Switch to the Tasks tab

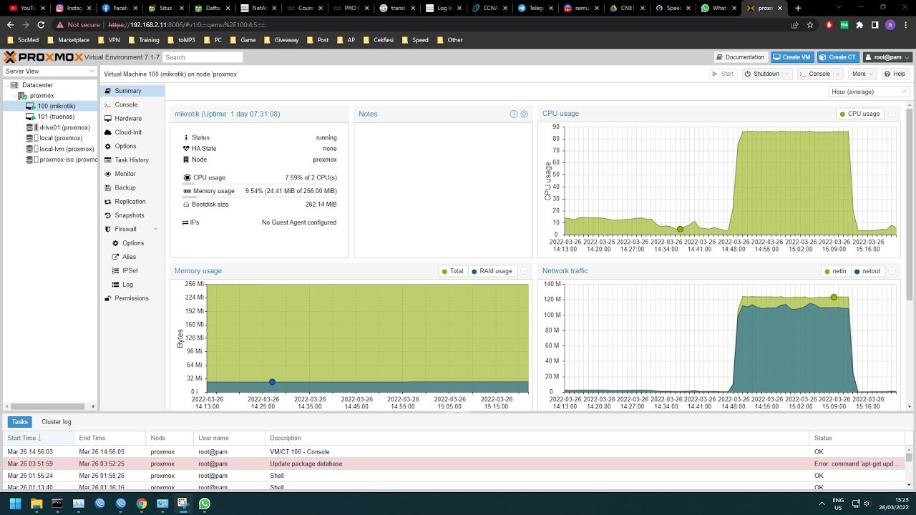click(x=20, y=422)
